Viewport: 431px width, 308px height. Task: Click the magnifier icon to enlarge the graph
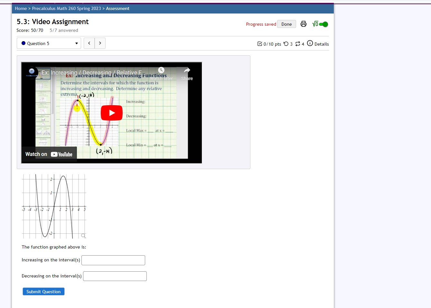click(84, 236)
